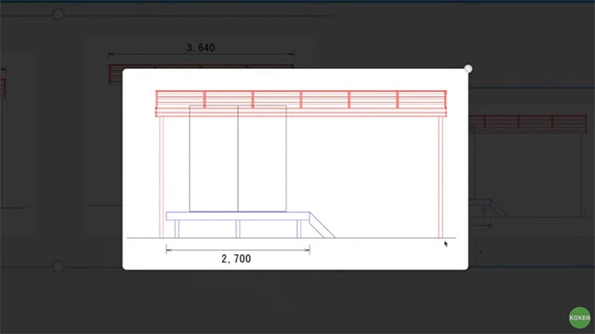Click the right red support post
The width and height of the screenshot is (595, 334).
(440, 177)
